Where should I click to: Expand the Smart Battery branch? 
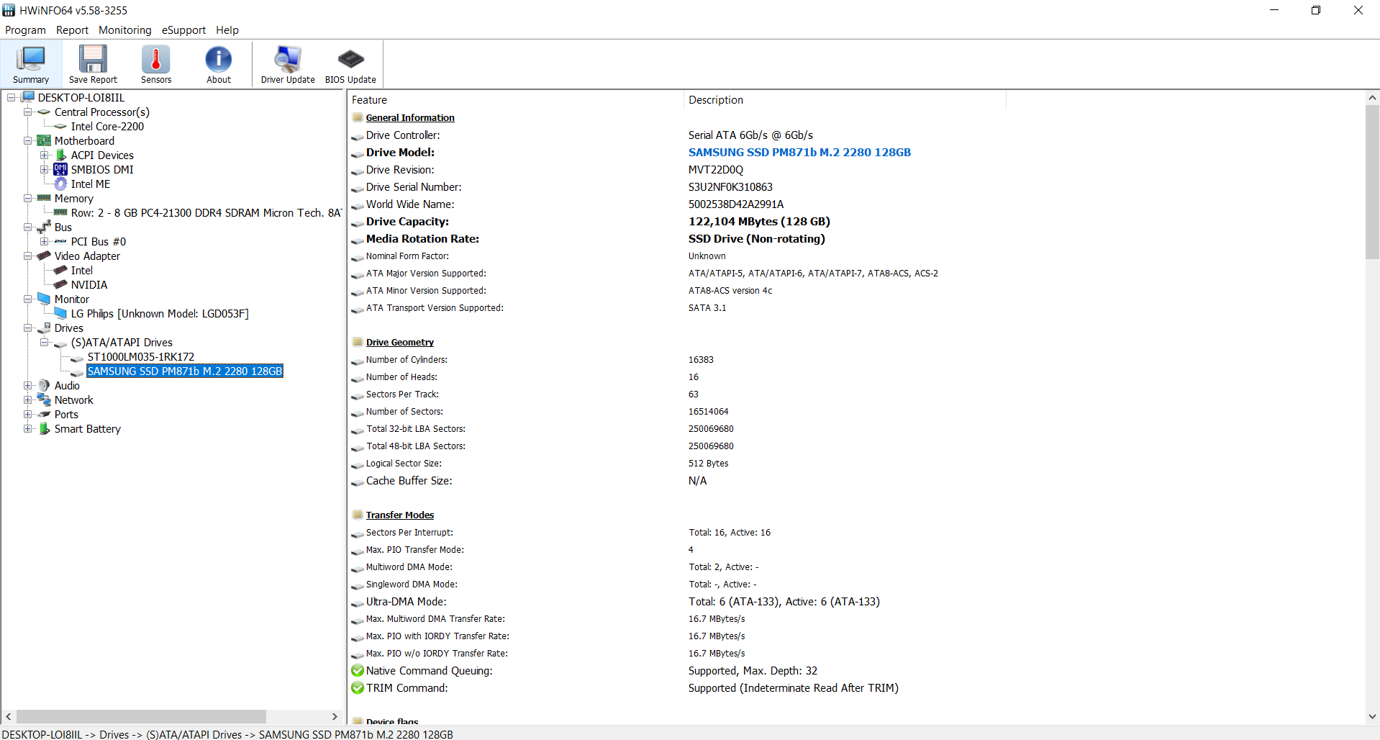[x=28, y=428]
